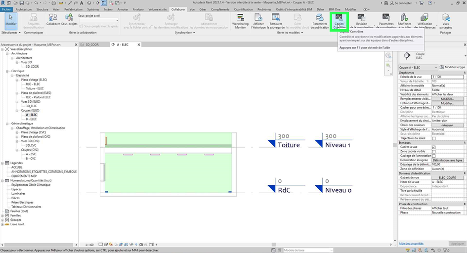This screenshot has height=253, width=467.
Task: Open Vérification des interférences tool
Action: (x=425, y=21)
